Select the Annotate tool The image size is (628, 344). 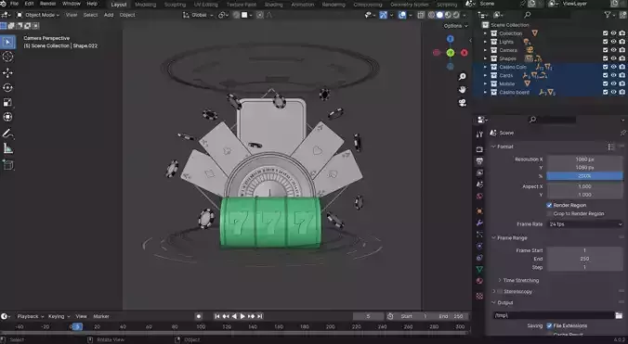(x=7, y=134)
